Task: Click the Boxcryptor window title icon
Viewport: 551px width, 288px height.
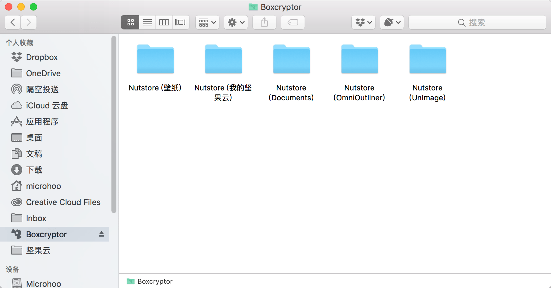Action: (253, 7)
